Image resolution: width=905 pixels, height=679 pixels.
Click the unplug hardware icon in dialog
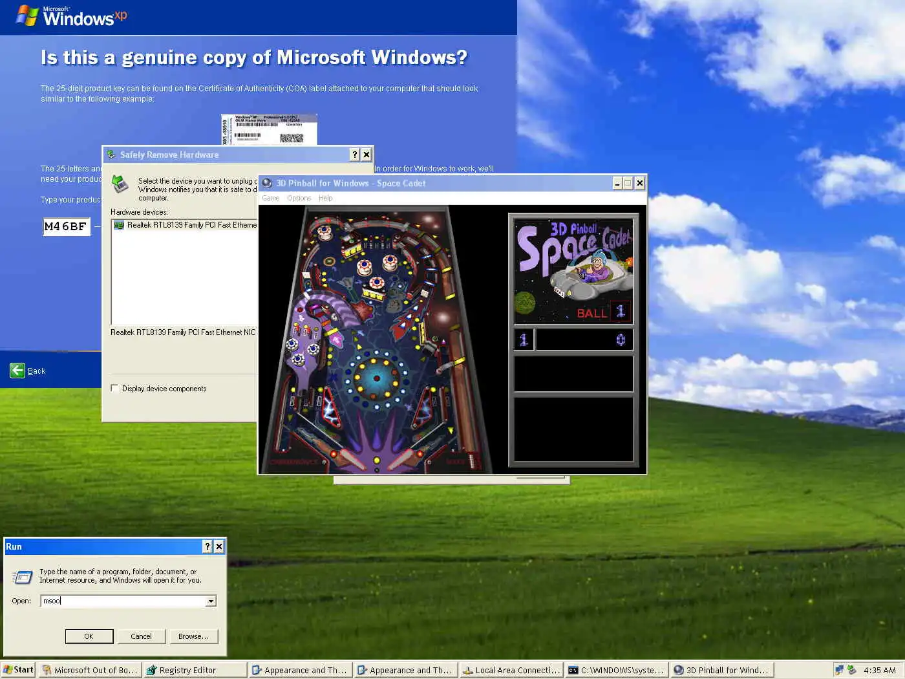(120, 184)
